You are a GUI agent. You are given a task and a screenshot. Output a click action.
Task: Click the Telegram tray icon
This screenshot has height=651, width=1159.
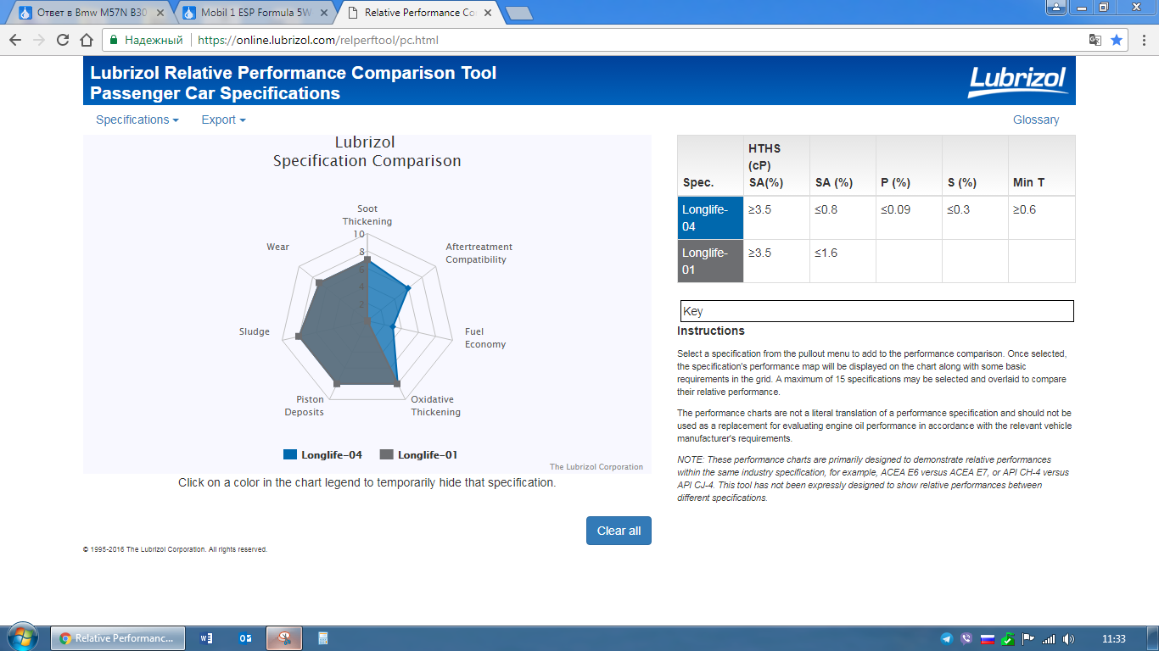point(947,638)
